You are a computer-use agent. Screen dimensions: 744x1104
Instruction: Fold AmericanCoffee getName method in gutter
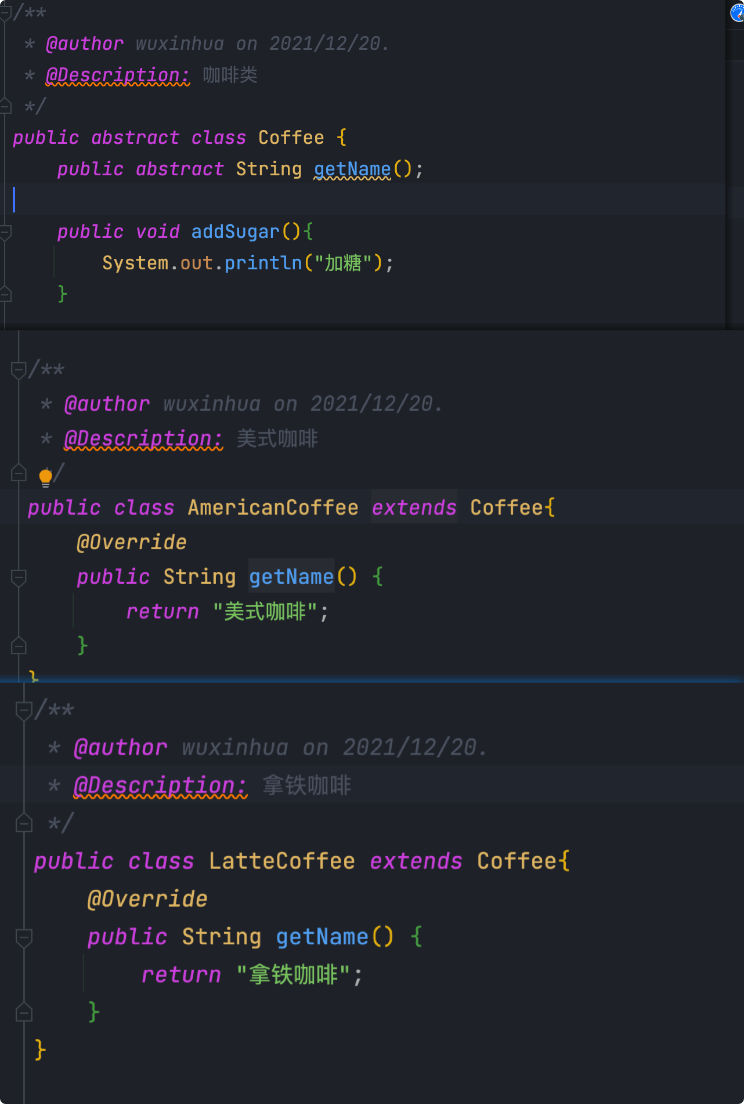coord(19,577)
